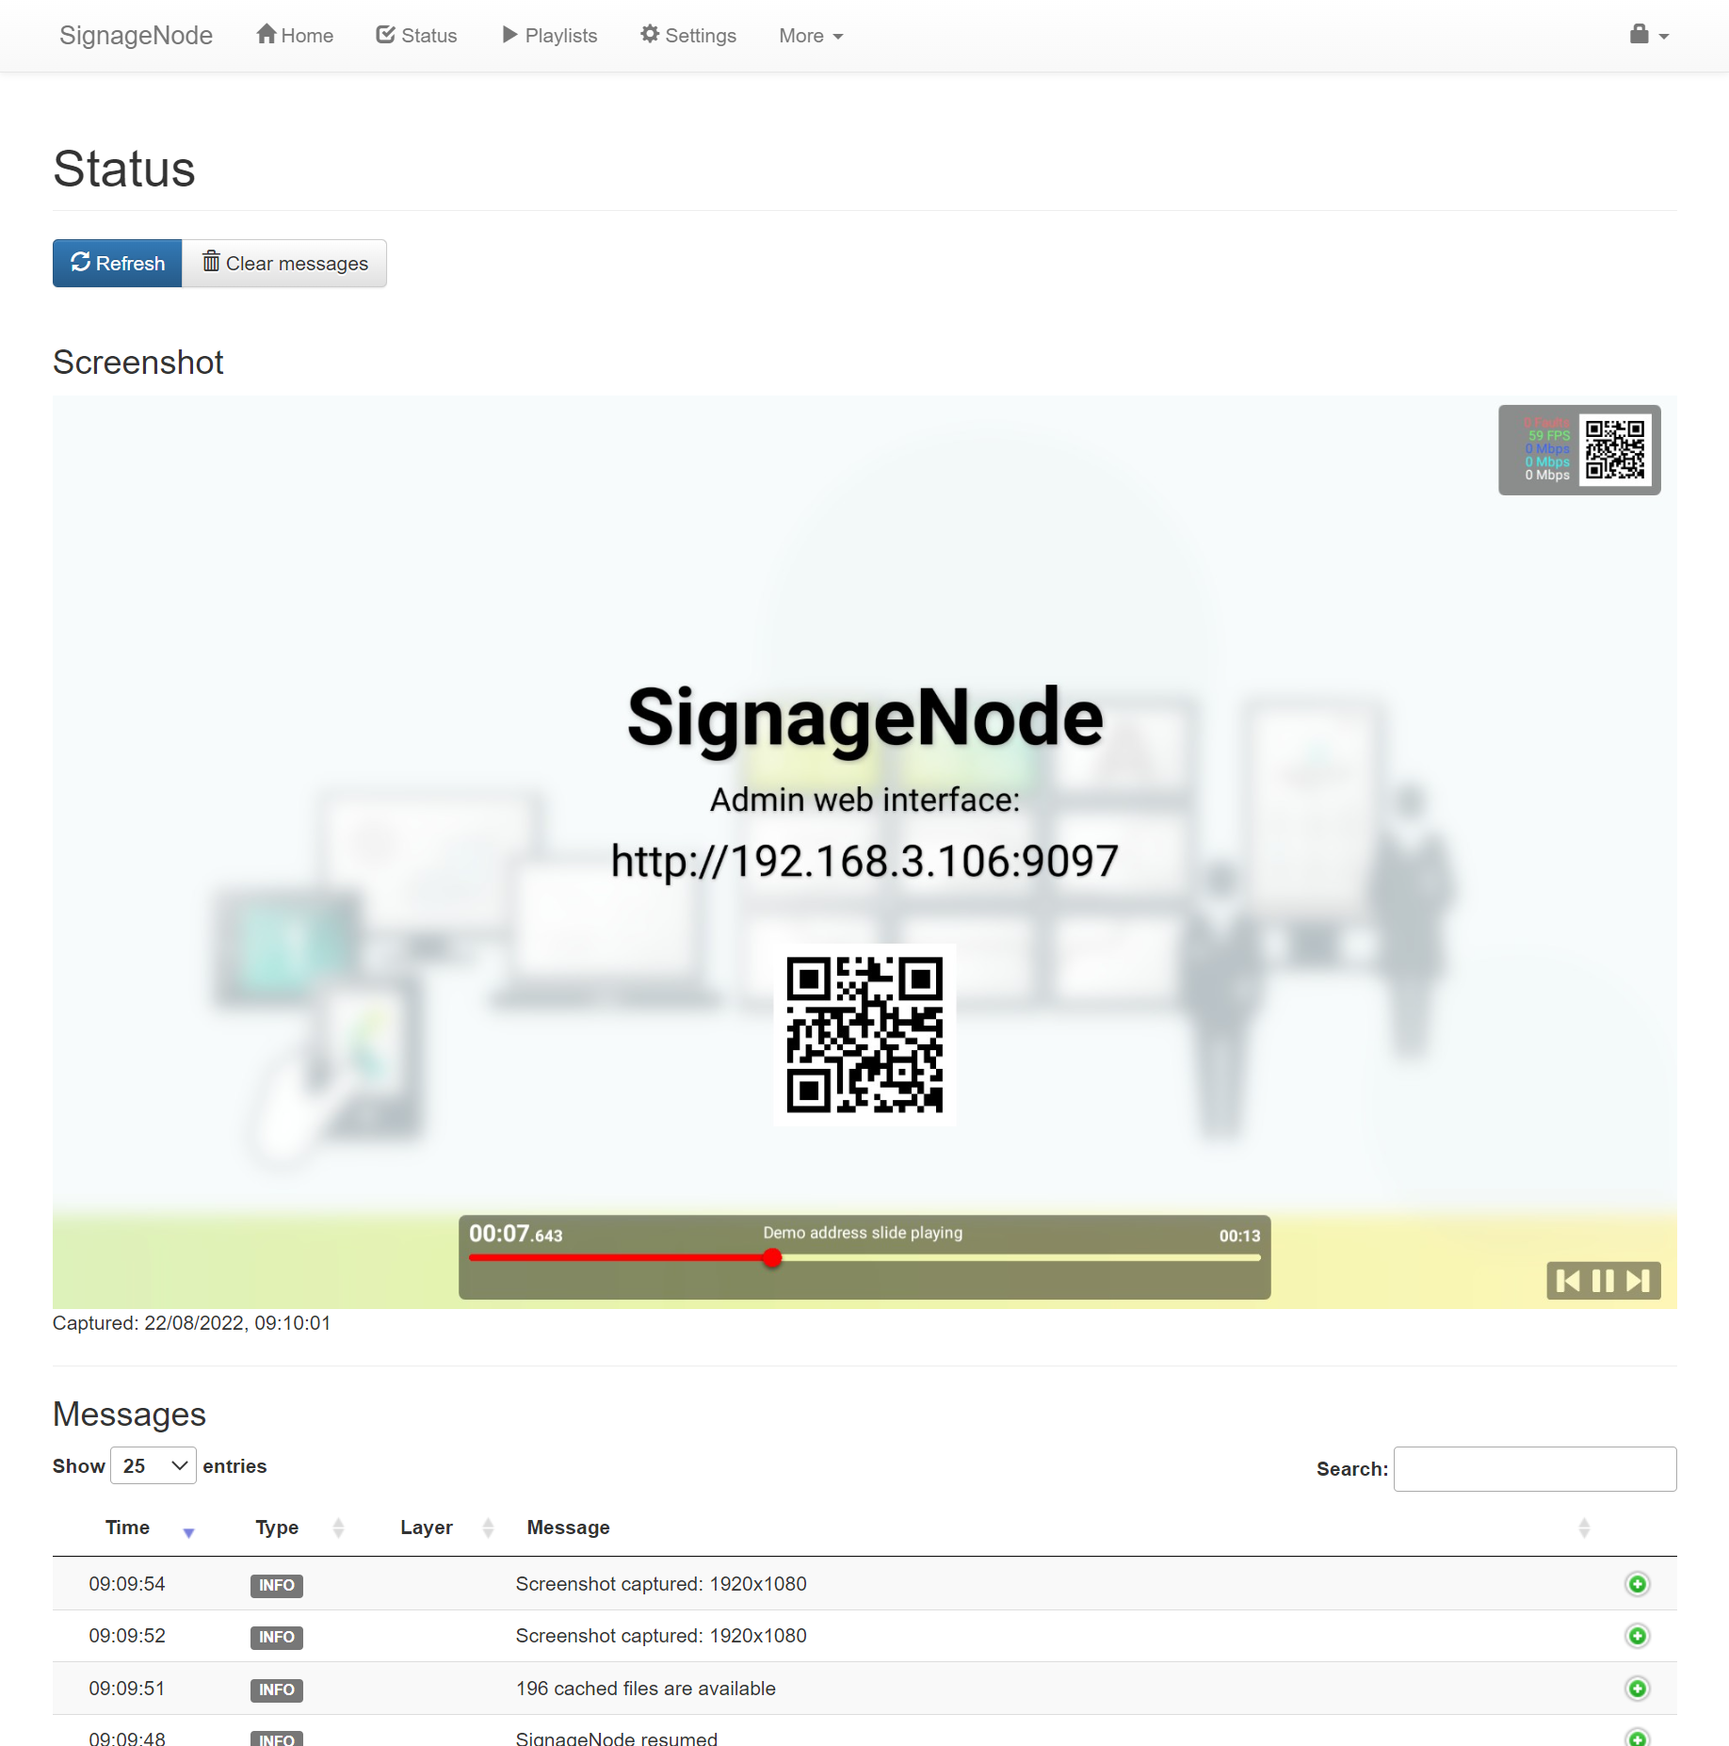Click 'Demo address slide playing' label
Viewport: 1729px width, 1746px height.
(863, 1233)
